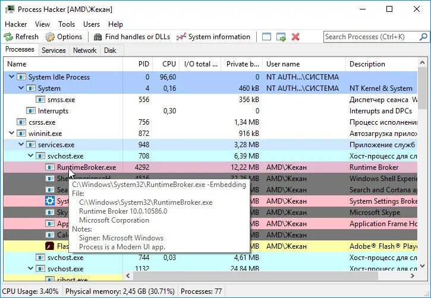Click the red X terminate icon
The height and width of the screenshot is (298, 431).
295,37
